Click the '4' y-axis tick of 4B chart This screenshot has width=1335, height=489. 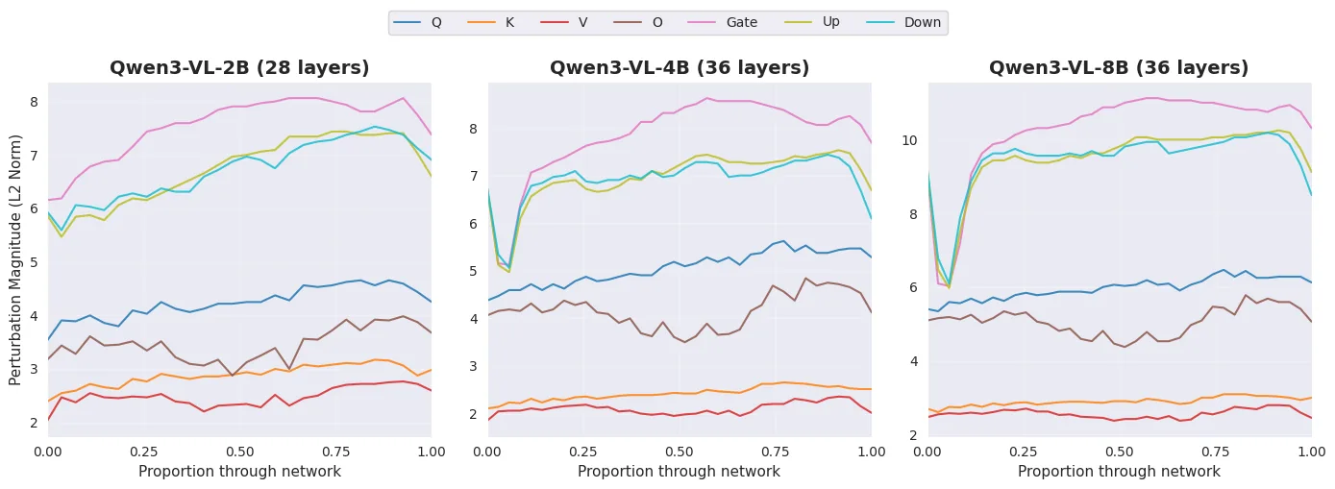(474, 319)
